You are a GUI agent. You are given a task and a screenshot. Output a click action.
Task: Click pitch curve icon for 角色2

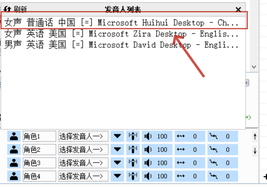tap(214, 149)
